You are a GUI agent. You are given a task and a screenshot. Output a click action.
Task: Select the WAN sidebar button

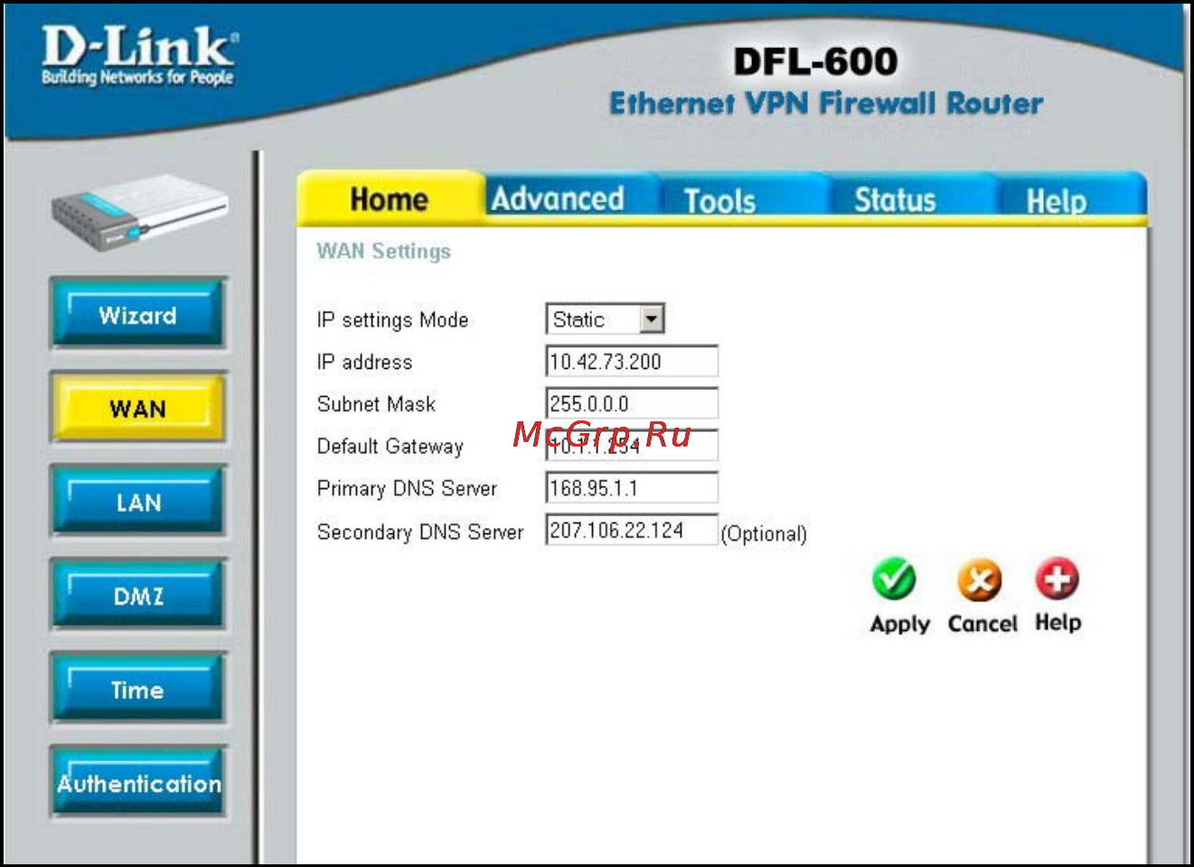click(x=138, y=409)
